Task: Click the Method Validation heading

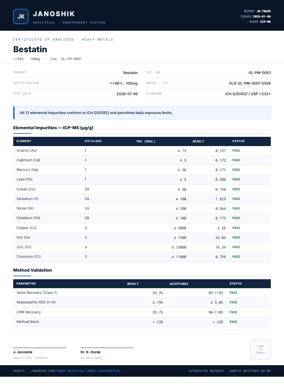Action: pyautogui.click(x=32, y=270)
